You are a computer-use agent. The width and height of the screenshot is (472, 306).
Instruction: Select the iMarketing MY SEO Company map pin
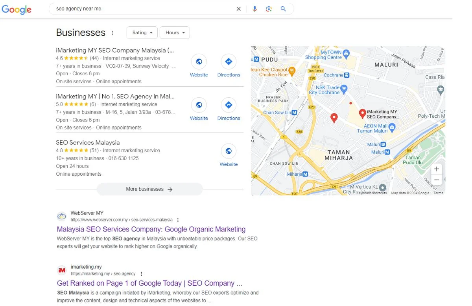363,114
